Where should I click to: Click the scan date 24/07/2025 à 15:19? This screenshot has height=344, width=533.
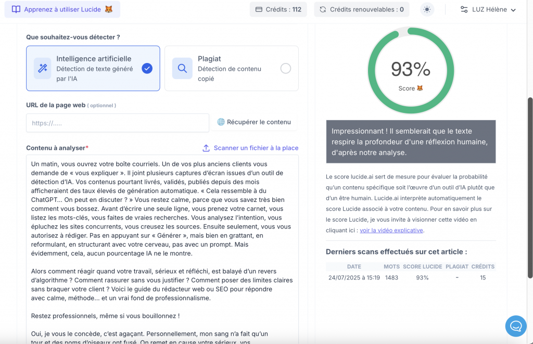click(354, 278)
